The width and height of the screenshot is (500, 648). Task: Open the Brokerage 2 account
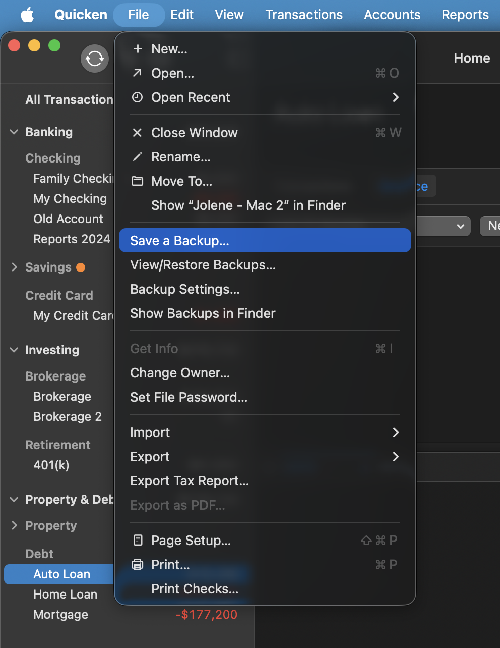68,417
